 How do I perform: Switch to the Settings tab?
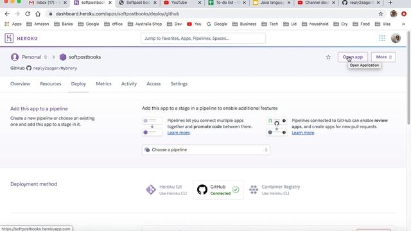click(x=179, y=84)
